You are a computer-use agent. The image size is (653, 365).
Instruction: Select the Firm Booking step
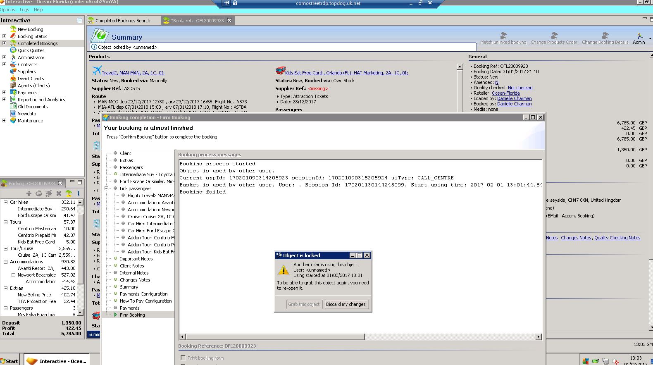point(132,315)
